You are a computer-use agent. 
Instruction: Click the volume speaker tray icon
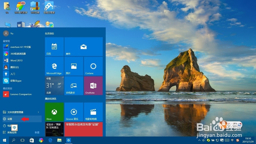click(204, 140)
